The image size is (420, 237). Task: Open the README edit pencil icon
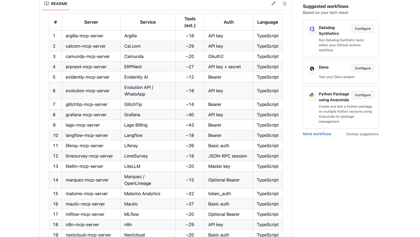(x=273, y=3)
